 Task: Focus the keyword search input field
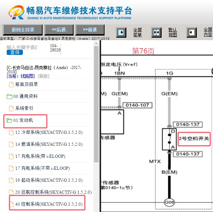[x=22, y=47]
